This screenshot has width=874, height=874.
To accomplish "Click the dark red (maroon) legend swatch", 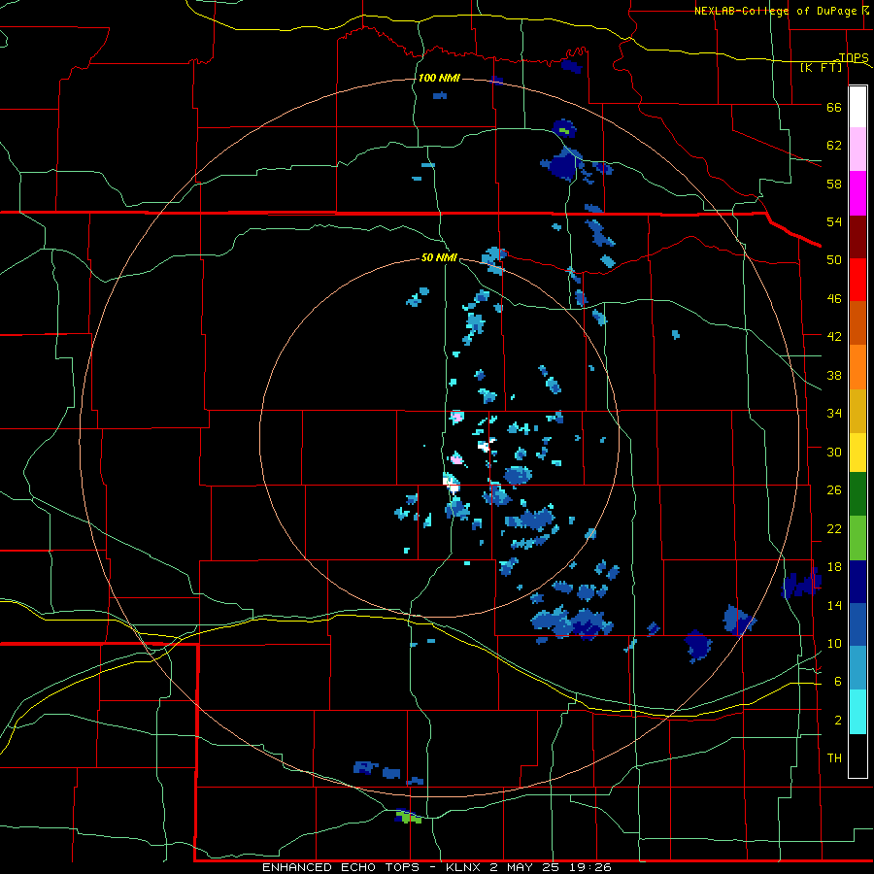I will click(857, 236).
